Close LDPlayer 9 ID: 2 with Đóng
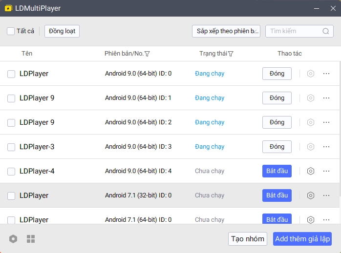 (x=277, y=122)
